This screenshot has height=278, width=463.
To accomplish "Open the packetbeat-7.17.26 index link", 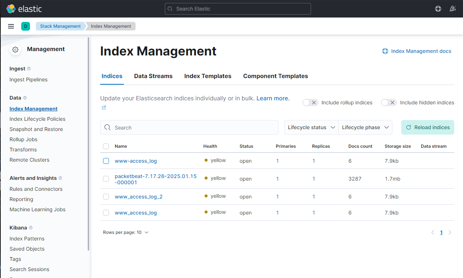I will click(156, 179).
